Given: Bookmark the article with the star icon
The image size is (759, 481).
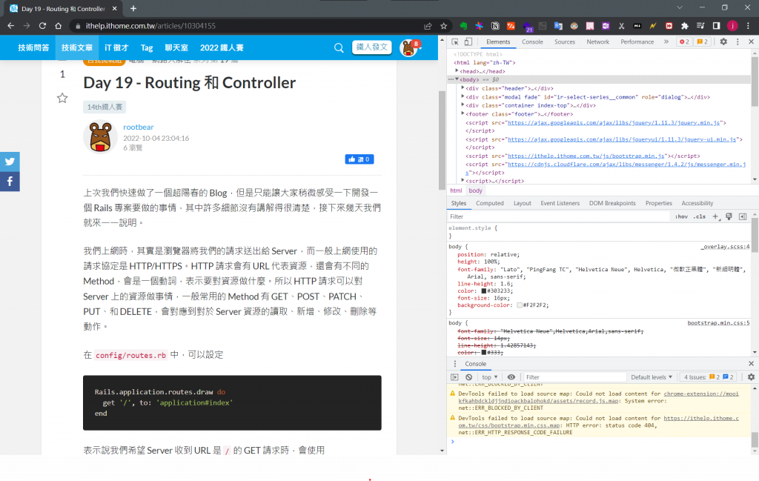Looking at the screenshot, I should tap(62, 99).
